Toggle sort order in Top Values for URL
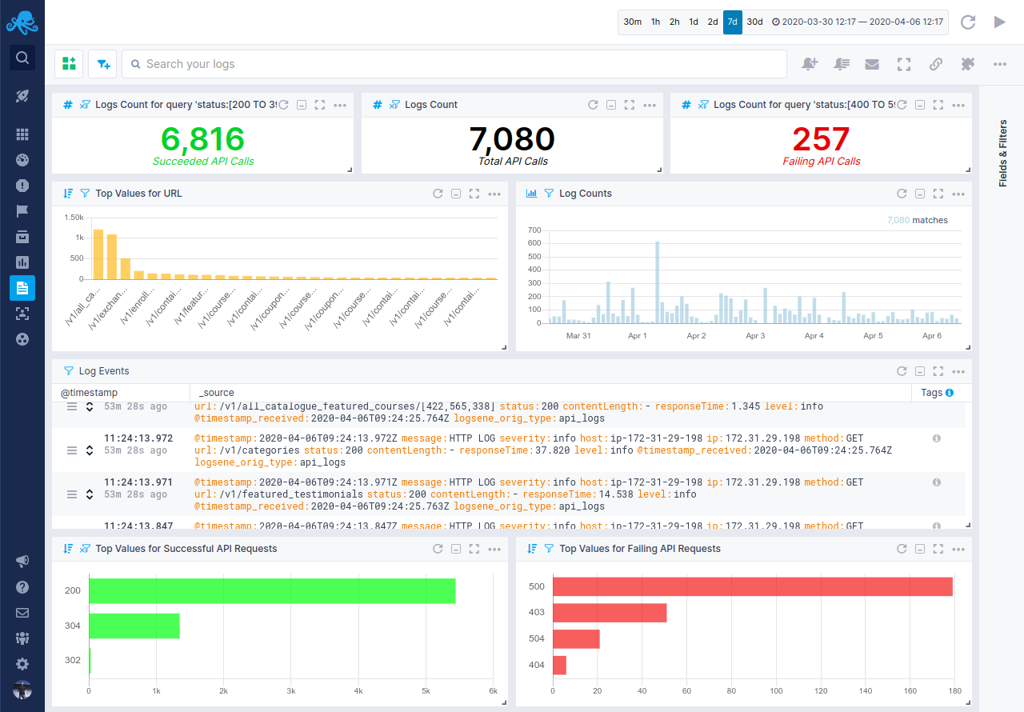The height and width of the screenshot is (712, 1024). (x=67, y=193)
